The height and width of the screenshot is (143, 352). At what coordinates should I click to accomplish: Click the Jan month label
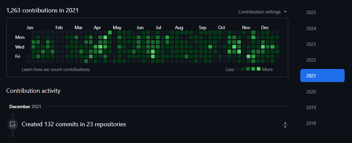(x=30, y=27)
